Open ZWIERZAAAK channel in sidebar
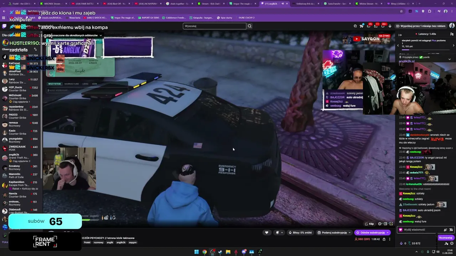 coord(21,148)
